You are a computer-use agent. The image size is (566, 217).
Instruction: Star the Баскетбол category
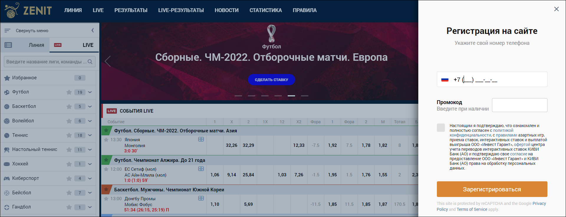69,106
